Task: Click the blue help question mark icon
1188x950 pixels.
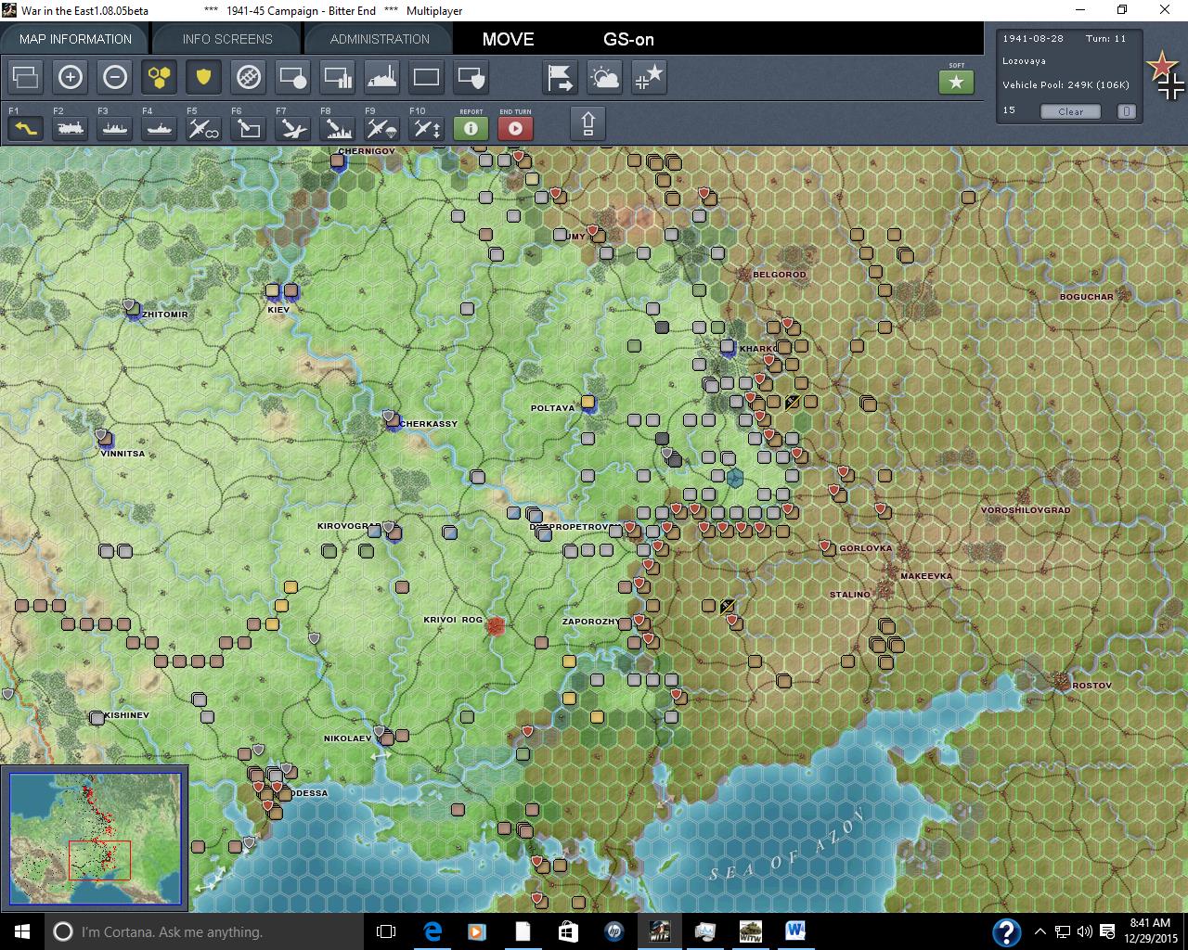Action: [x=1007, y=932]
